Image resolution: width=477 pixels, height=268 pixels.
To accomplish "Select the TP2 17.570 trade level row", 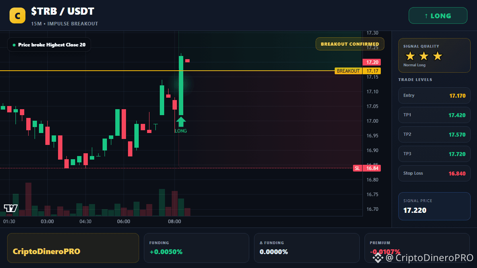I will tap(434, 134).
